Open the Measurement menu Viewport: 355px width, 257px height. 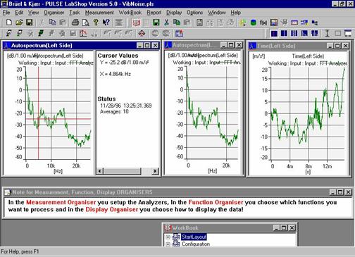tap(99, 13)
